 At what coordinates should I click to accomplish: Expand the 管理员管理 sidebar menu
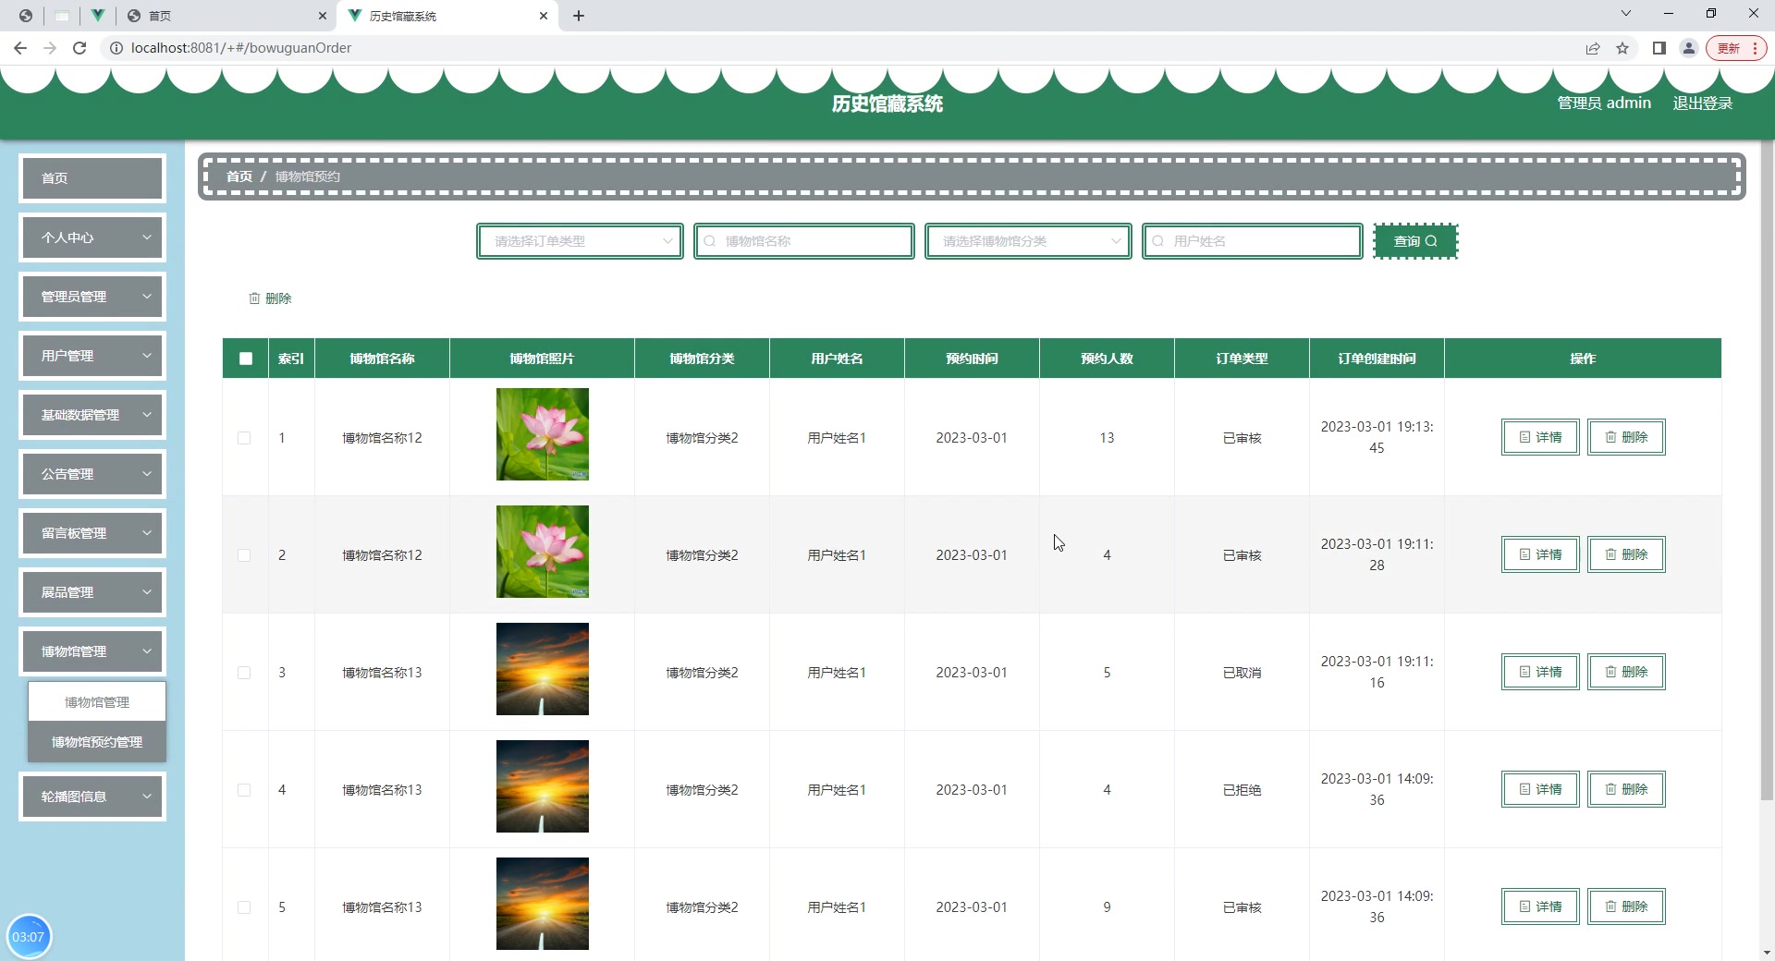(92, 297)
